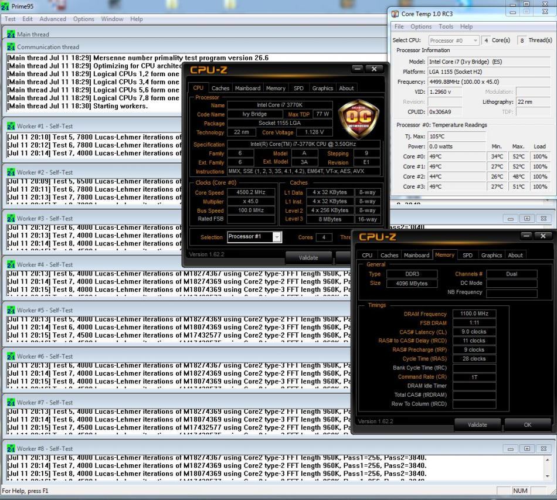This screenshot has height=500, width=557.
Task: Switch to the Caches tab in lower CPU-Z
Action: pyautogui.click(x=389, y=256)
